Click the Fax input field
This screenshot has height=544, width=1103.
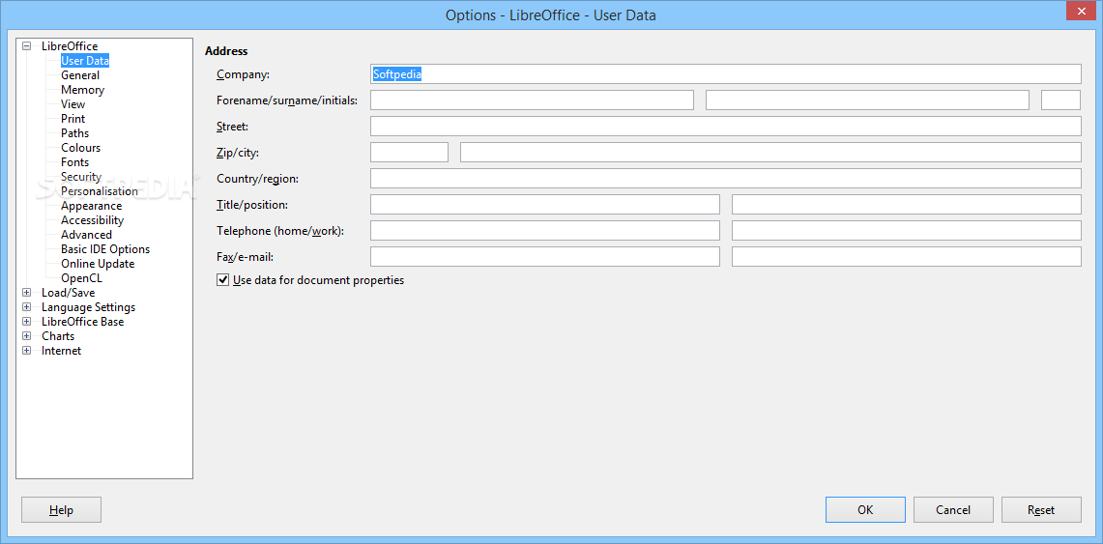pyautogui.click(x=545, y=256)
